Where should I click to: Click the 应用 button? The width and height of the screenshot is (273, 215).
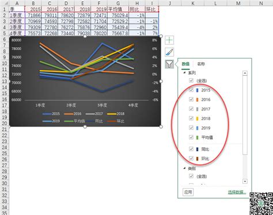pos(188,192)
